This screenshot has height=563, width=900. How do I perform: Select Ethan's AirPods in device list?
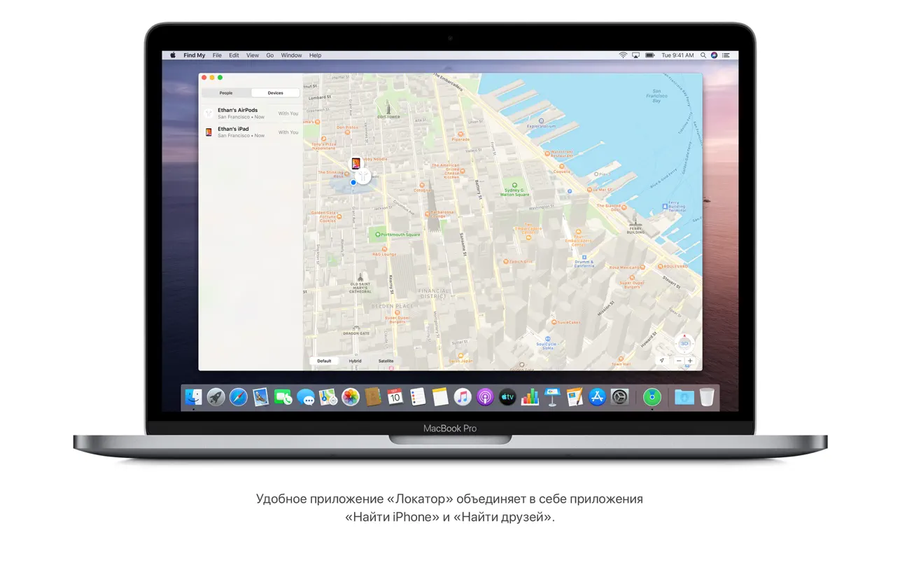(x=251, y=113)
